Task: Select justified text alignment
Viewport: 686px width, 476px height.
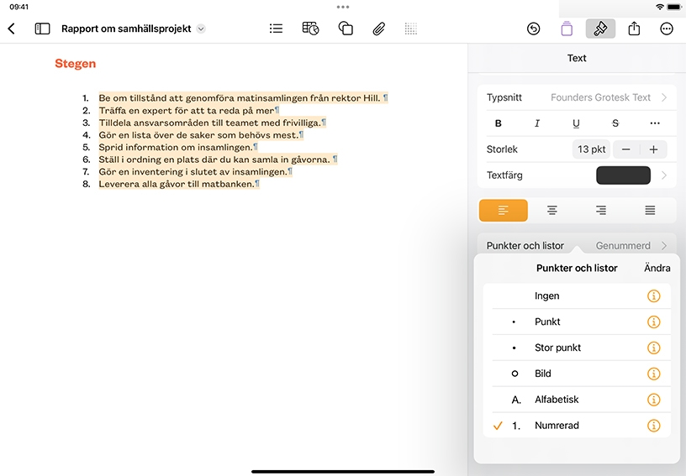Action: 650,211
